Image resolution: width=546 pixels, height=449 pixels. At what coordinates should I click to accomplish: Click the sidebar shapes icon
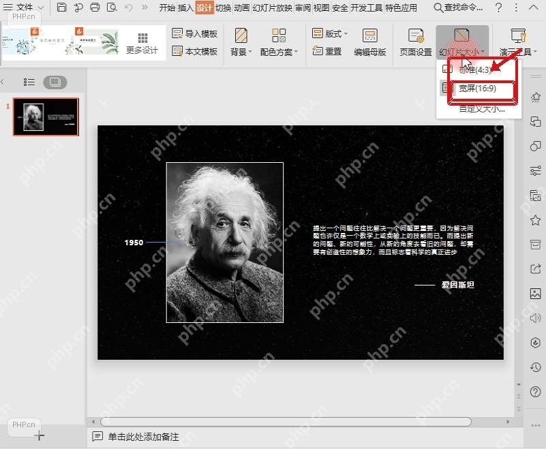click(536, 146)
